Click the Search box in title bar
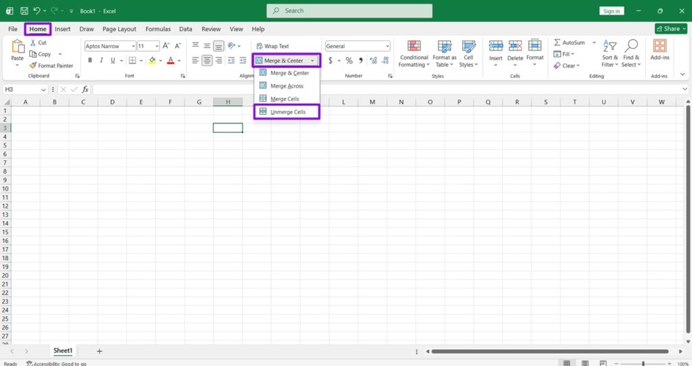The image size is (692, 366). pos(349,11)
